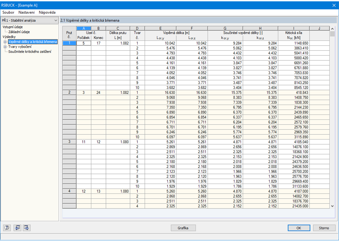Viewport: 339px width, 242px height.
Task: Click critical force cell 3115.890
Action: 294,137
